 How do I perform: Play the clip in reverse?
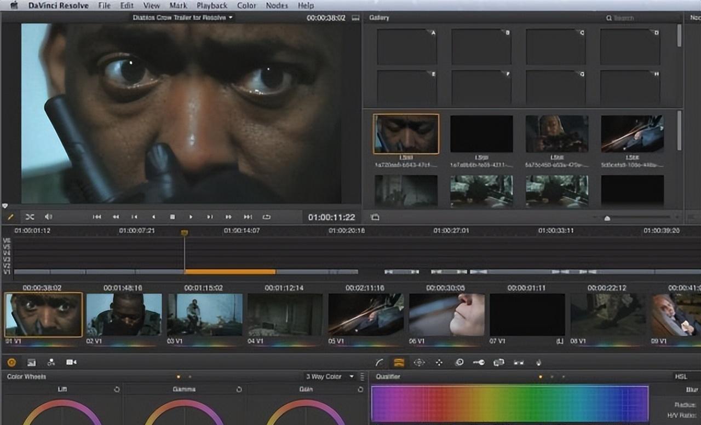[x=153, y=217]
